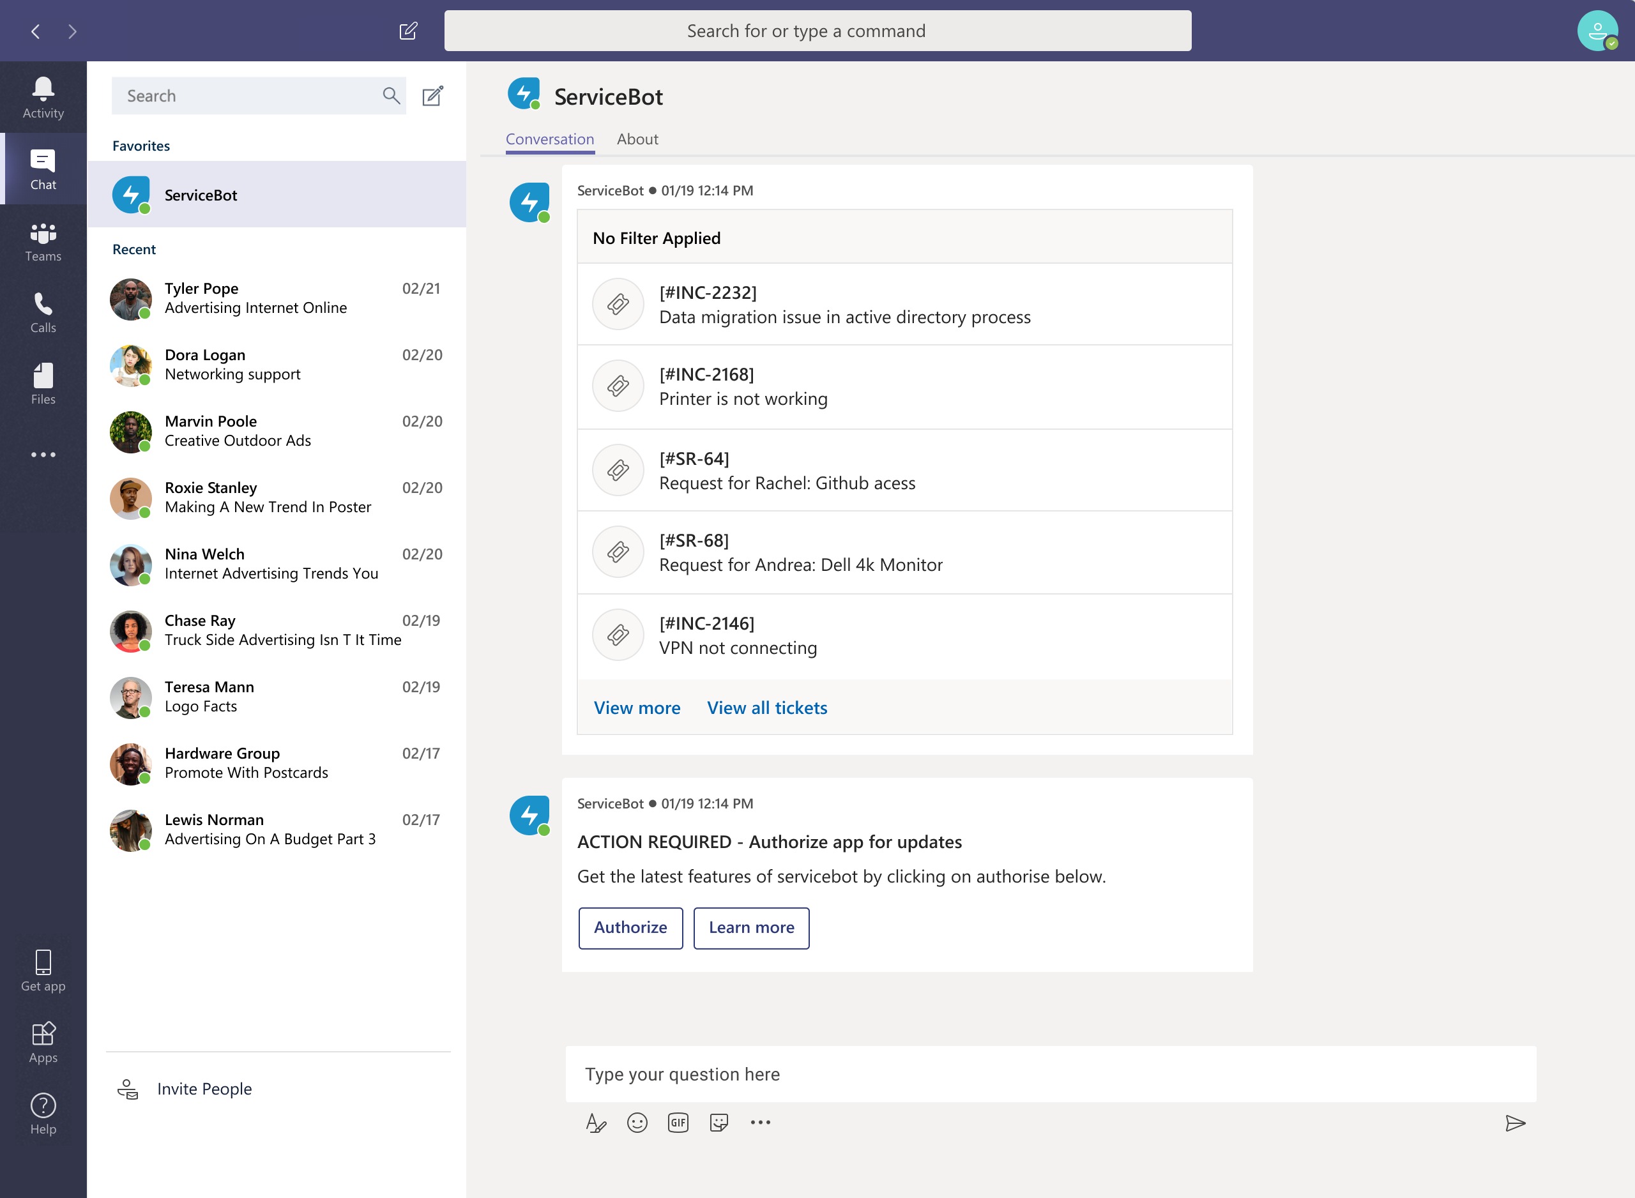The height and width of the screenshot is (1198, 1635).
Task: Click the Learn more button
Action: point(751,927)
